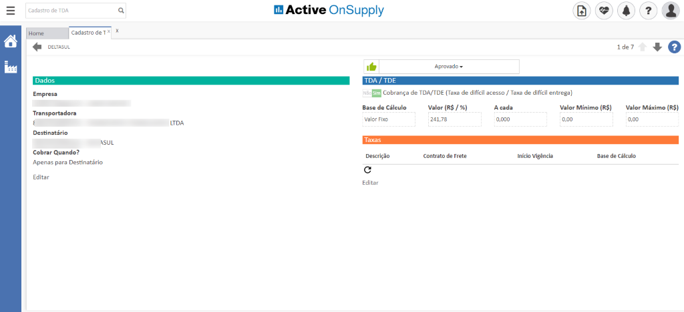Click Editar link under Taxas section
Screen dimensions: 684x312
pyautogui.click(x=370, y=182)
